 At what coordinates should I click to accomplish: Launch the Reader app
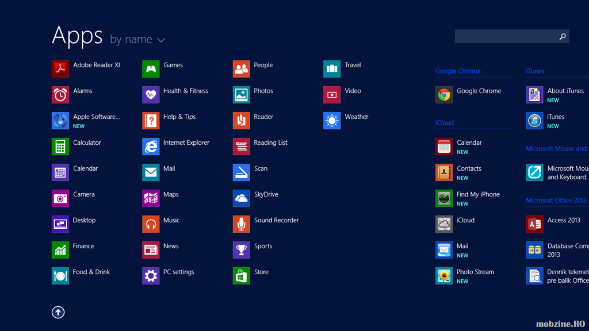point(253,121)
